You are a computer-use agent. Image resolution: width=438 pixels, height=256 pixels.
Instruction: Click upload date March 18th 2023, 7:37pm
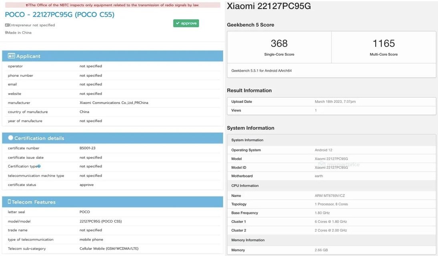[x=335, y=102]
